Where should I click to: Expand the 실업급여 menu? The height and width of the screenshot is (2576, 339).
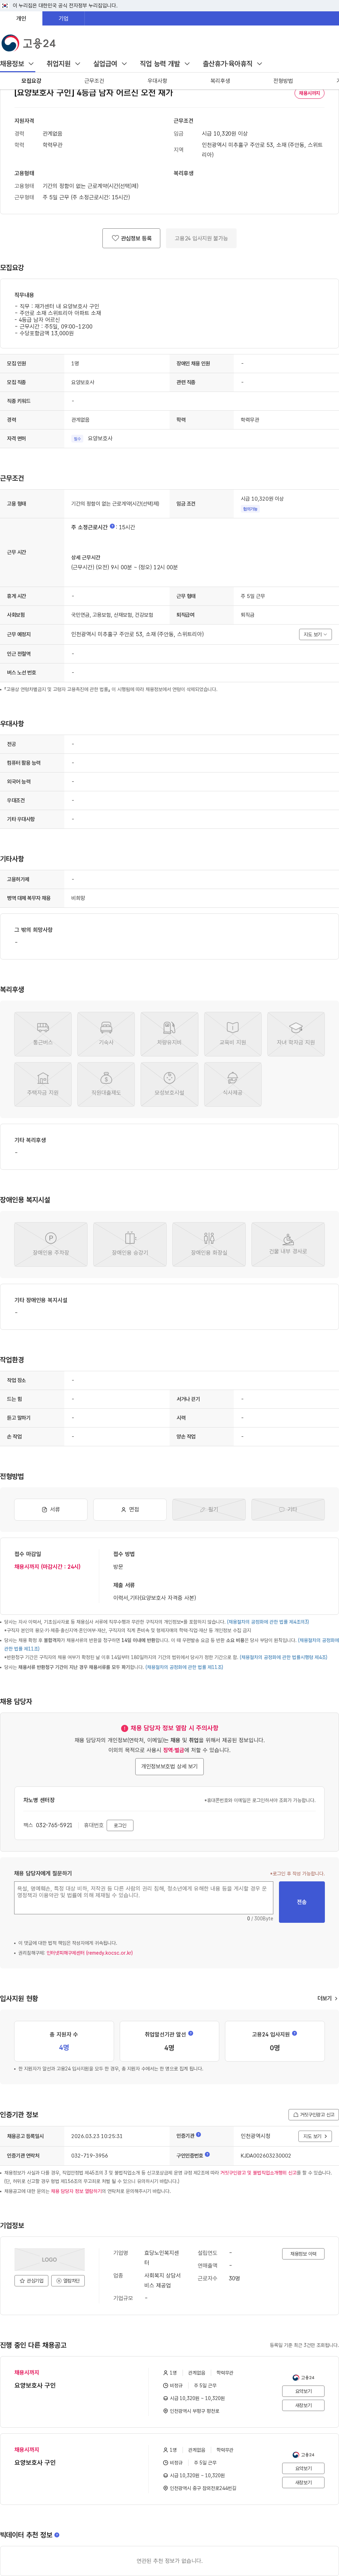click(x=110, y=64)
